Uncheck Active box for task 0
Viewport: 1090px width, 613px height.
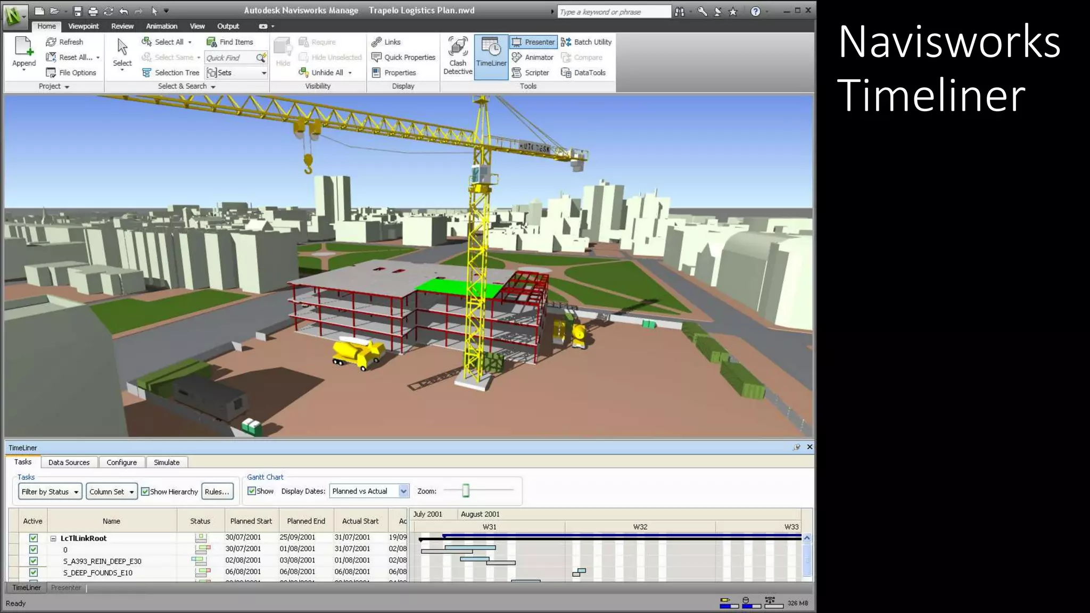(x=34, y=550)
